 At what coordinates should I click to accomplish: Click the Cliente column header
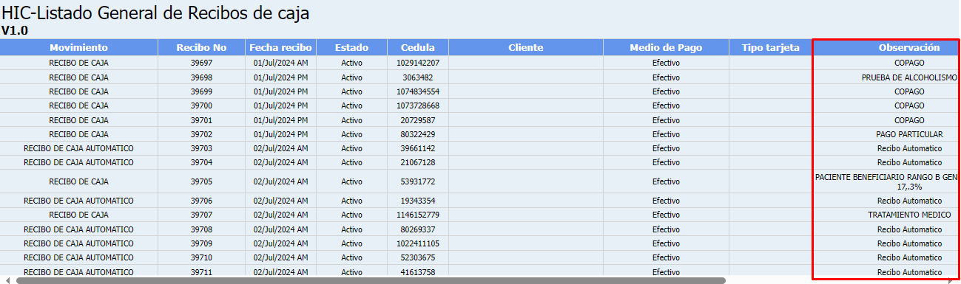(526, 47)
